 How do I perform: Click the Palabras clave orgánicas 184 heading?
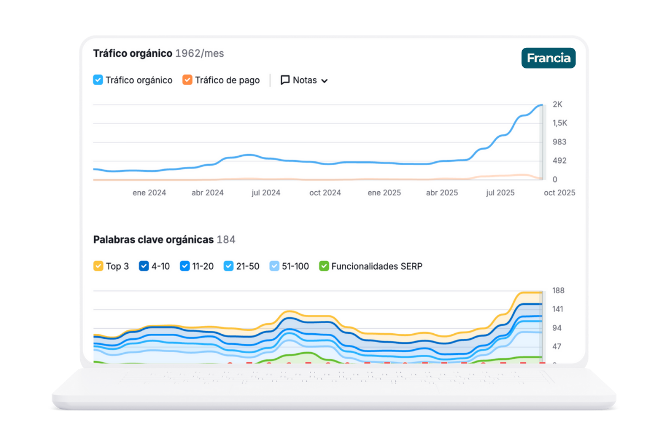tap(164, 239)
